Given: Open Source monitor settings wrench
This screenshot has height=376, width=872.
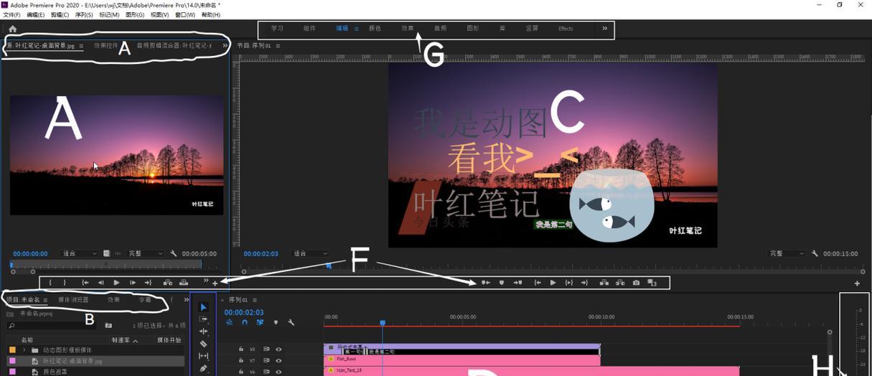Looking at the screenshot, I should (x=173, y=253).
